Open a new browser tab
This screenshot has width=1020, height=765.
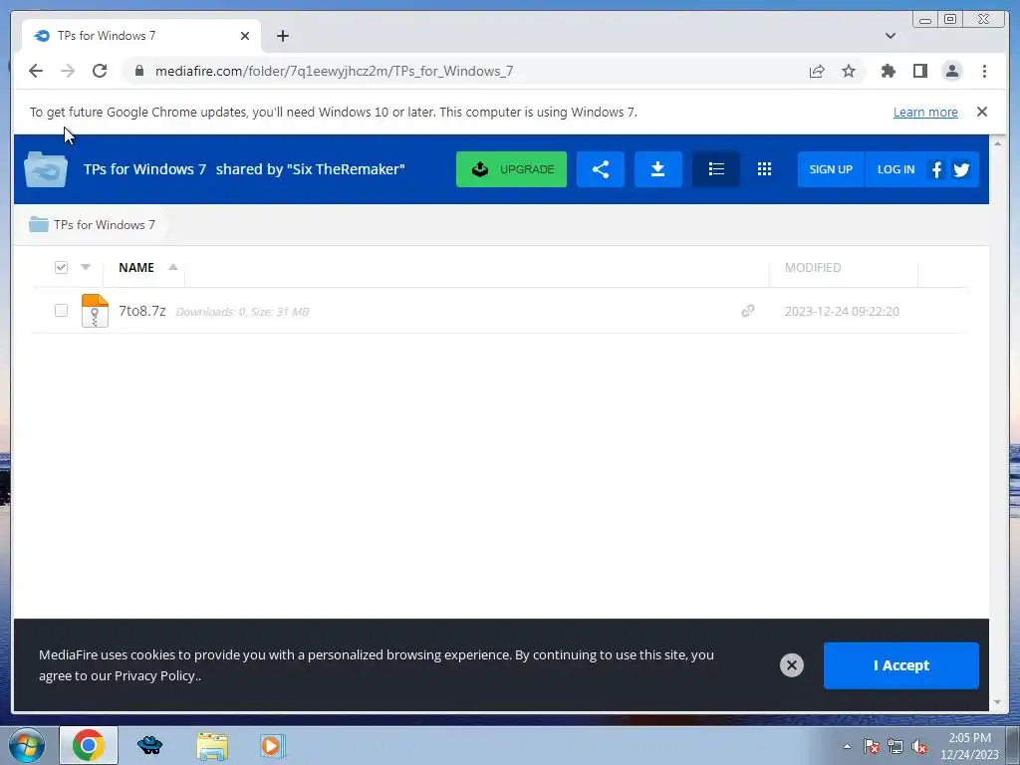pos(282,36)
